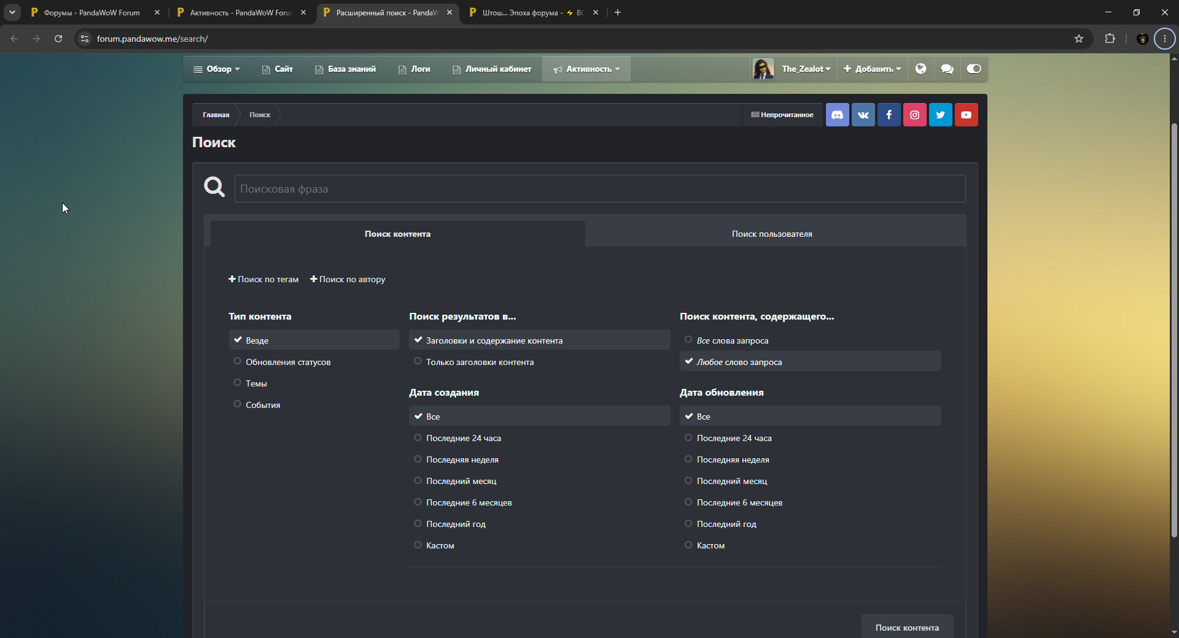Focus the 'Поисковая фраза' search field
Screen dimensions: 1179x638
click(600, 189)
